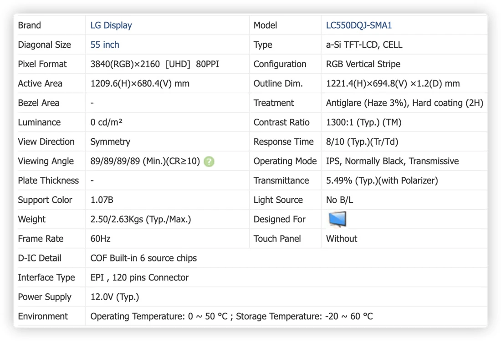Click the "60Hz" frame rate value
The image size is (501, 341).
pos(100,239)
